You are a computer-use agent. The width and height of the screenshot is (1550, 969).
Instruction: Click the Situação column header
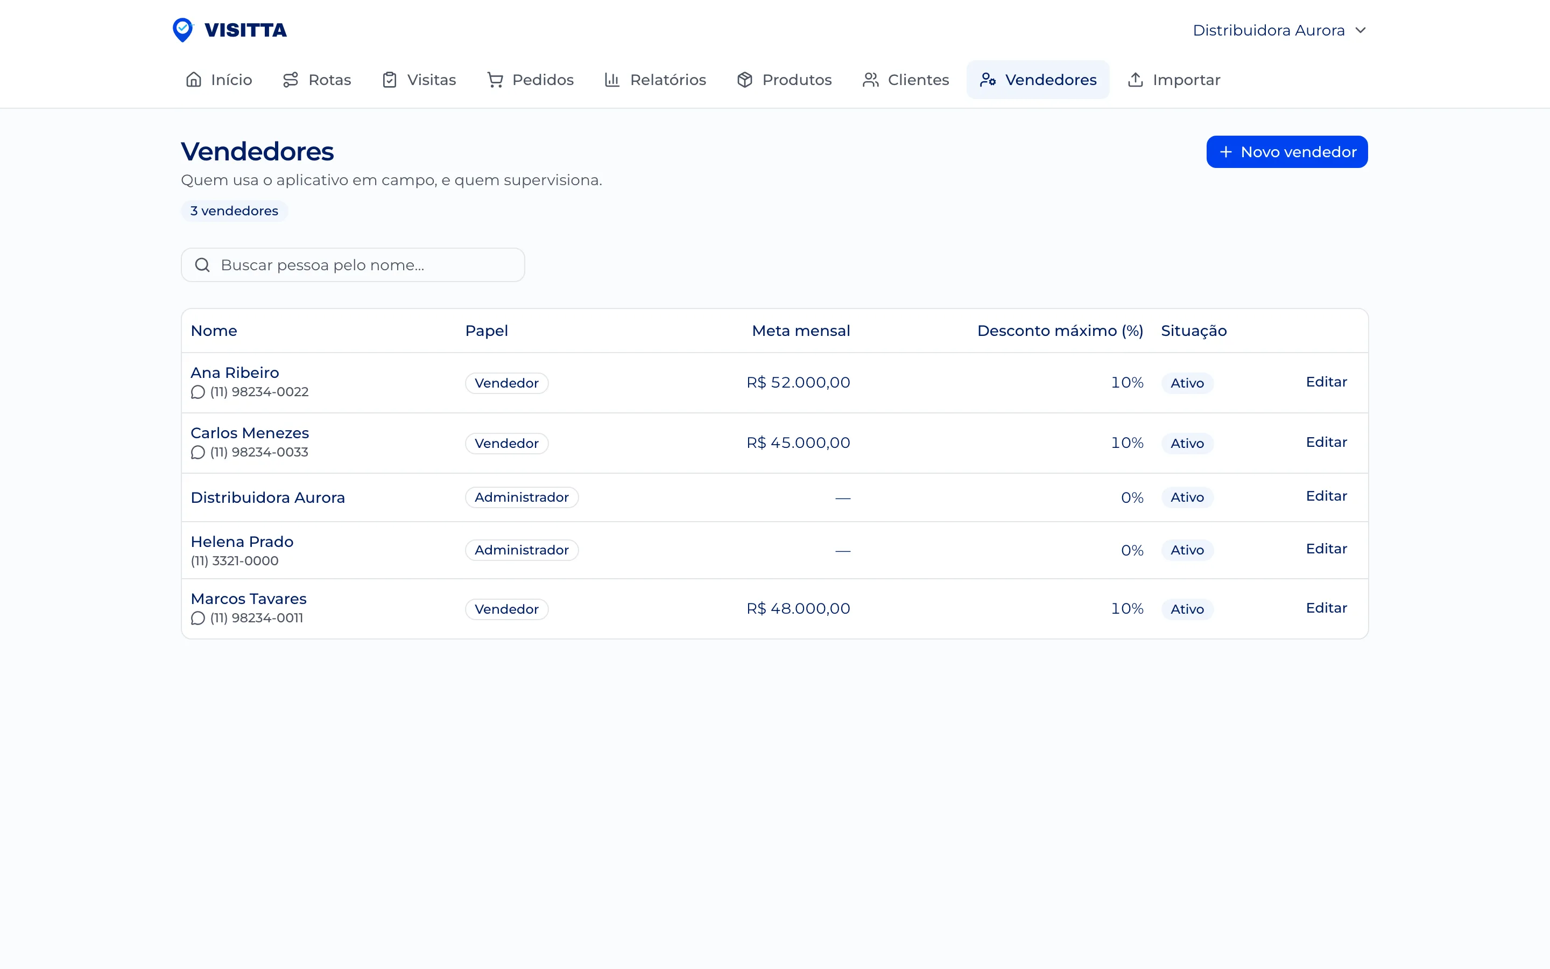1194,331
